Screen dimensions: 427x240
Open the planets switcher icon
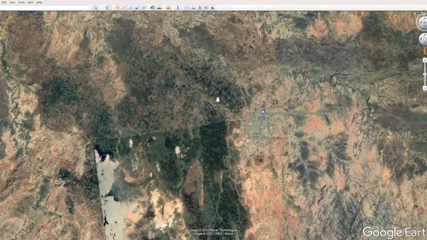(x=168, y=7)
